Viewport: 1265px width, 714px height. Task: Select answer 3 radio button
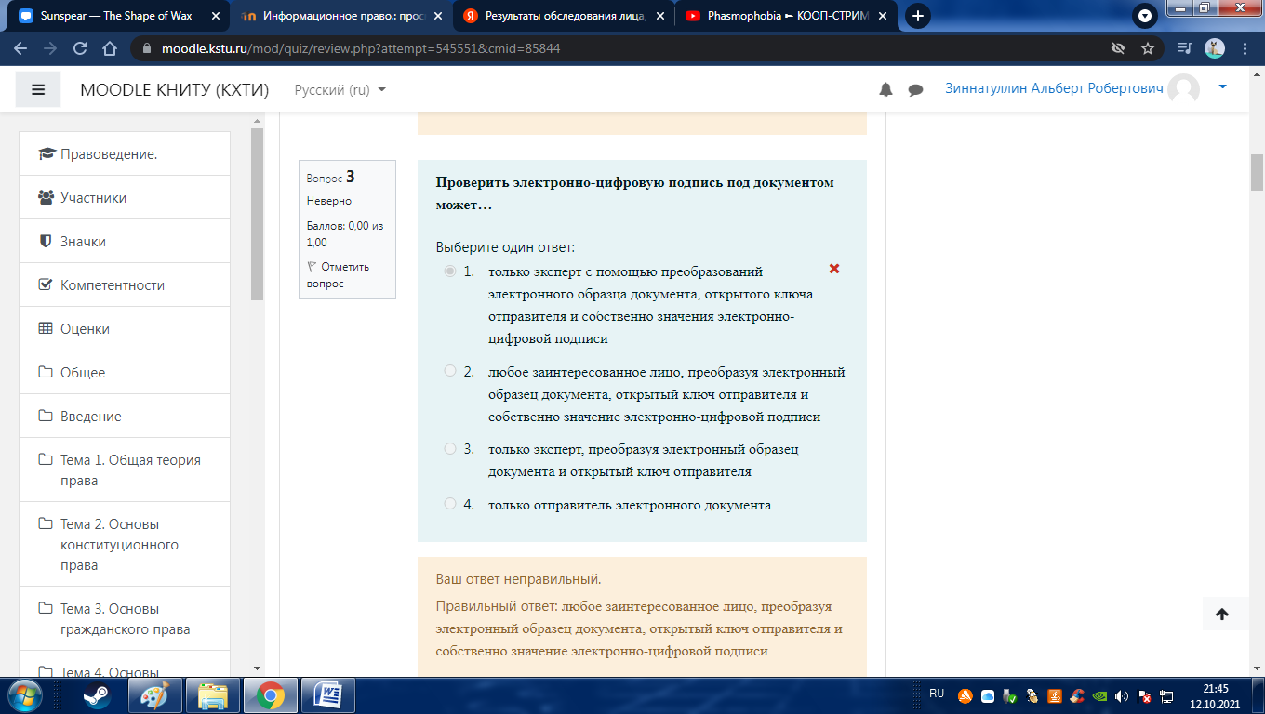pos(450,448)
